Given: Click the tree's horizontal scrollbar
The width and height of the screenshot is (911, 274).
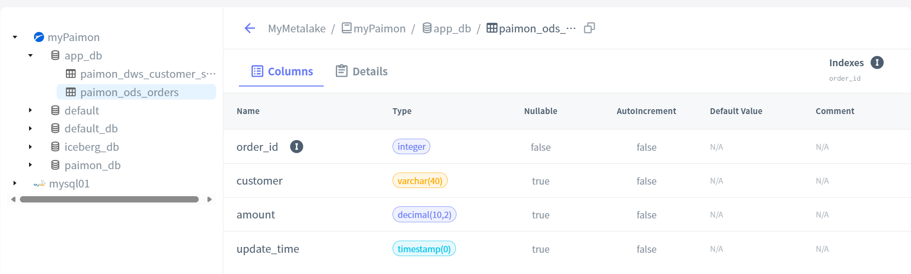Looking at the screenshot, I should coord(109,200).
